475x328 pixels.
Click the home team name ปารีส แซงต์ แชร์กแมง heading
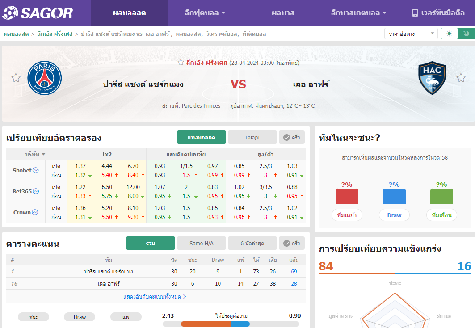[x=143, y=84]
